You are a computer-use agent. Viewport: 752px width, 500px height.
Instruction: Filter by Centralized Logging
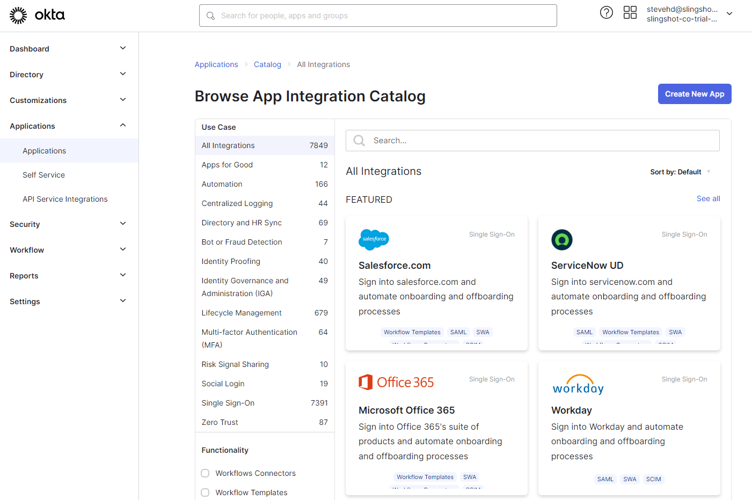tap(265, 203)
